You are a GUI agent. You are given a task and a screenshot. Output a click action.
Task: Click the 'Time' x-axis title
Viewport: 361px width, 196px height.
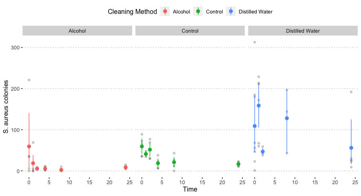click(190, 189)
